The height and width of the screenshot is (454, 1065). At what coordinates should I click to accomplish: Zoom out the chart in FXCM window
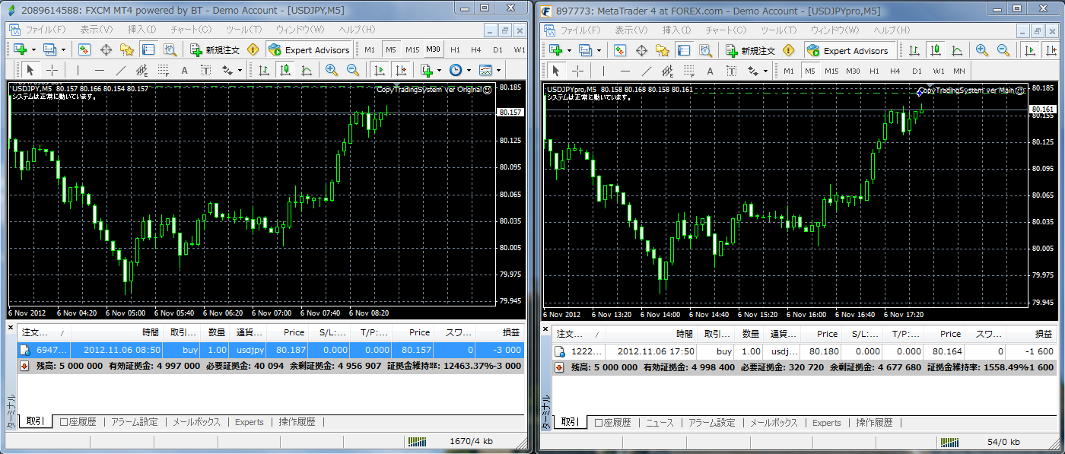tap(353, 70)
